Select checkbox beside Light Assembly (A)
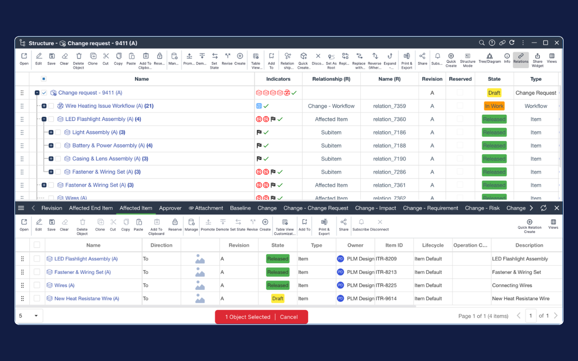Image resolution: width=578 pixels, height=361 pixels. tap(58, 132)
